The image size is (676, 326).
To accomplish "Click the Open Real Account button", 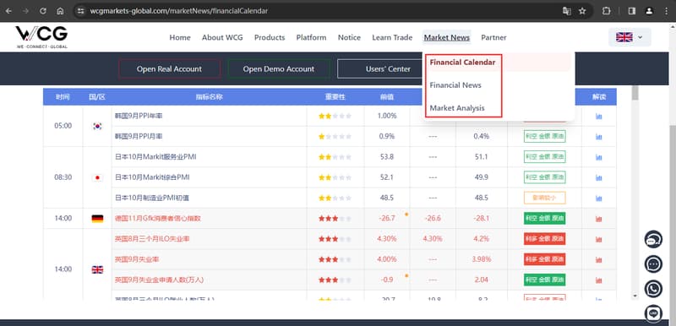I will pos(170,69).
